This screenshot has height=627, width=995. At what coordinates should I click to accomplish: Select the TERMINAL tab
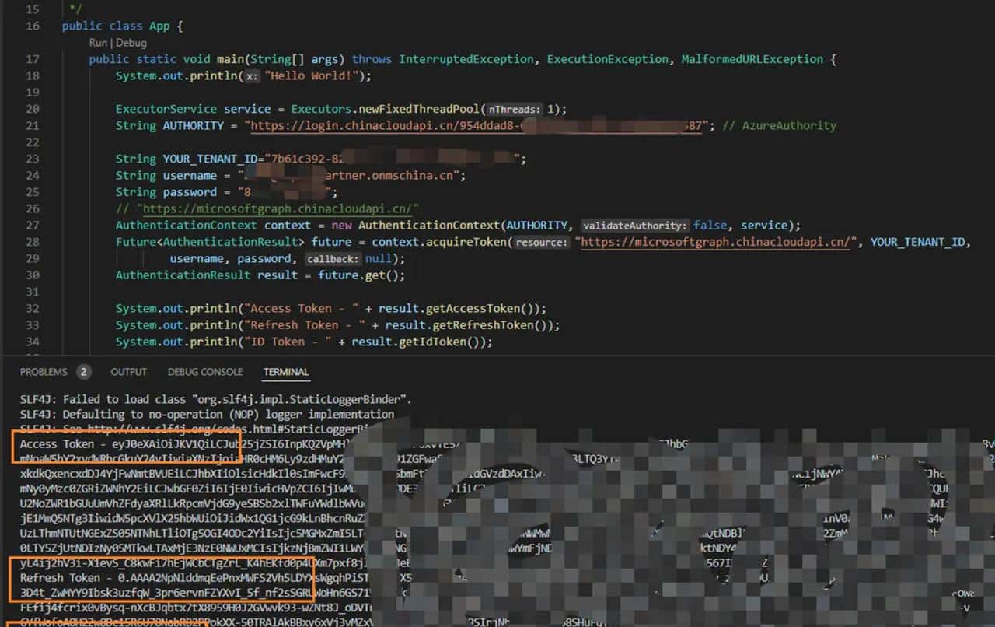[286, 372]
